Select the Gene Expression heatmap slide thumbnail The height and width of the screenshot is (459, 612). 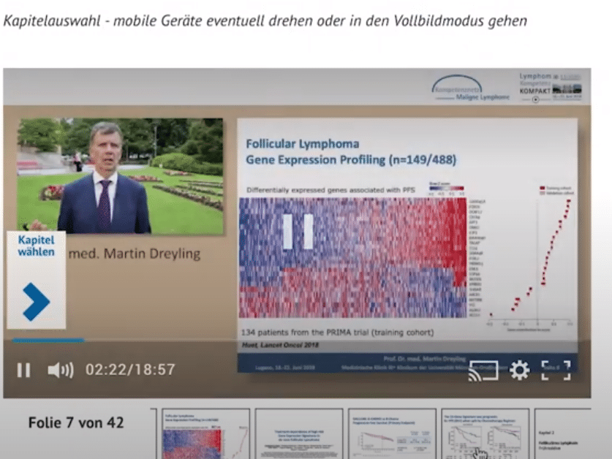point(205,433)
